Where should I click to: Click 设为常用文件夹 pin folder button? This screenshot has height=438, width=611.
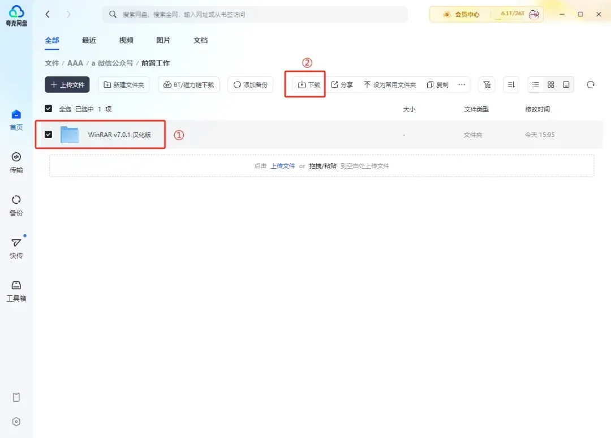coord(390,84)
